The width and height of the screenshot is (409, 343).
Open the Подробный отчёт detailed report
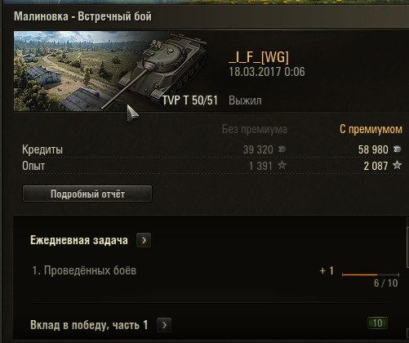[87, 194]
